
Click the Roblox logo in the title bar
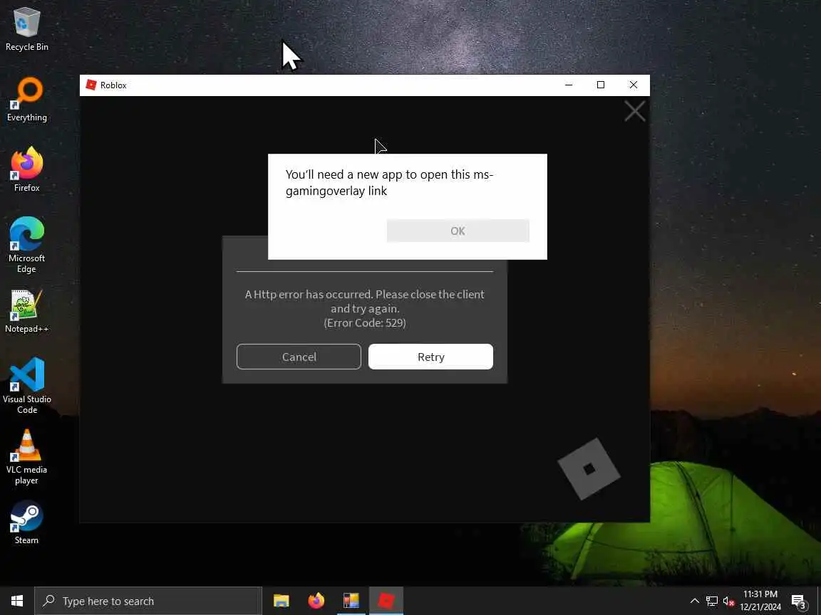tap(91, 85)
